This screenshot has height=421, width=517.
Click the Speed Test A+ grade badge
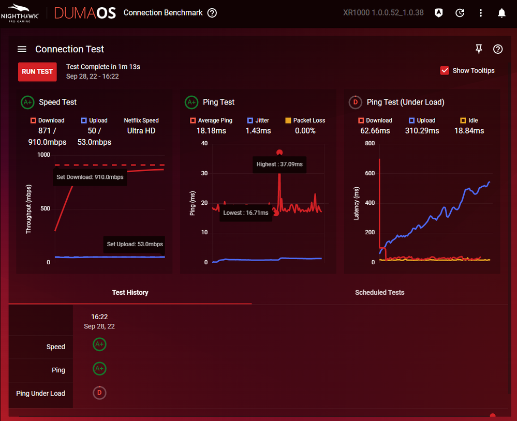click(28, 102)
